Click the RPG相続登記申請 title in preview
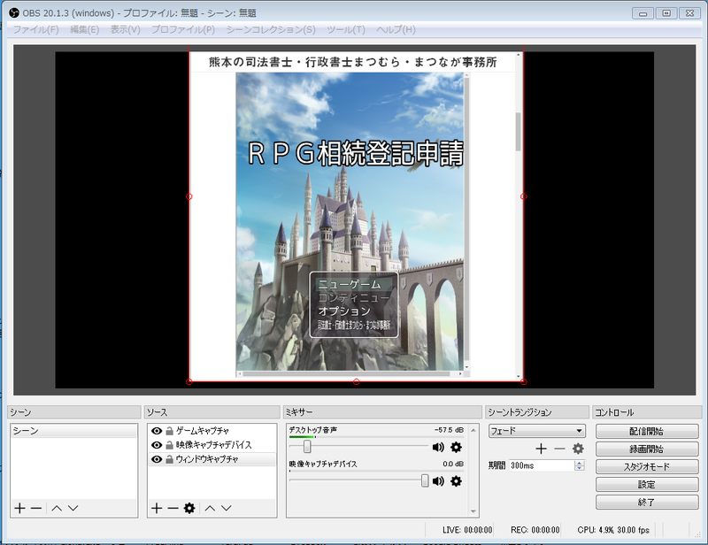The width and height of the screenshot is (708, 545). pyautogui.click(x=356, y=153)
